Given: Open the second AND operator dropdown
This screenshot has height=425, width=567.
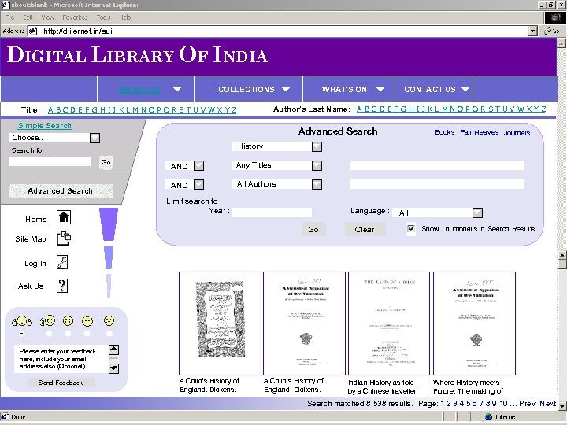Looking at the screenshot, I should coord(198,185).
